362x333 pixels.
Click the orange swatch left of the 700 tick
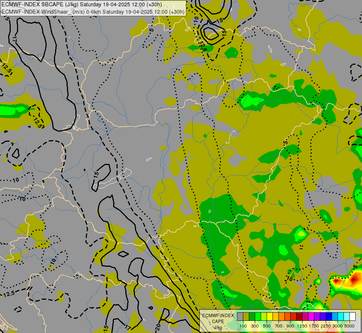281,316
